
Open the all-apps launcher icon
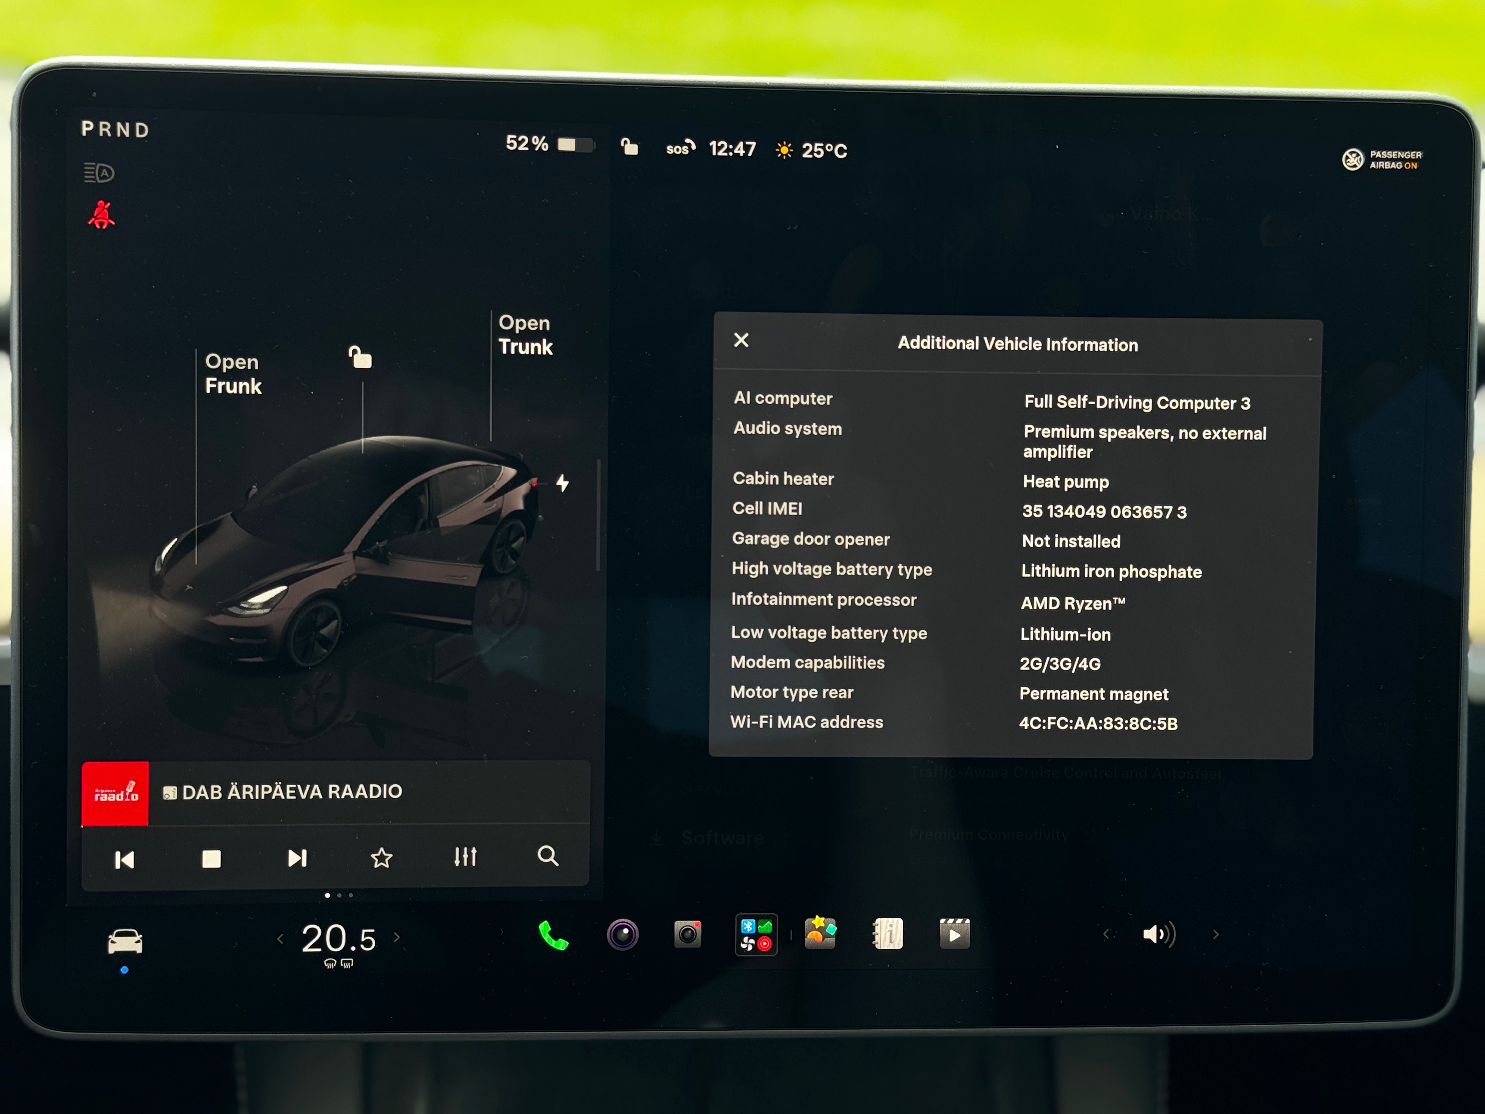click(x=756, y=935)
